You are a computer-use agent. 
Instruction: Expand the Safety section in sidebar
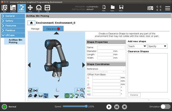13,21
